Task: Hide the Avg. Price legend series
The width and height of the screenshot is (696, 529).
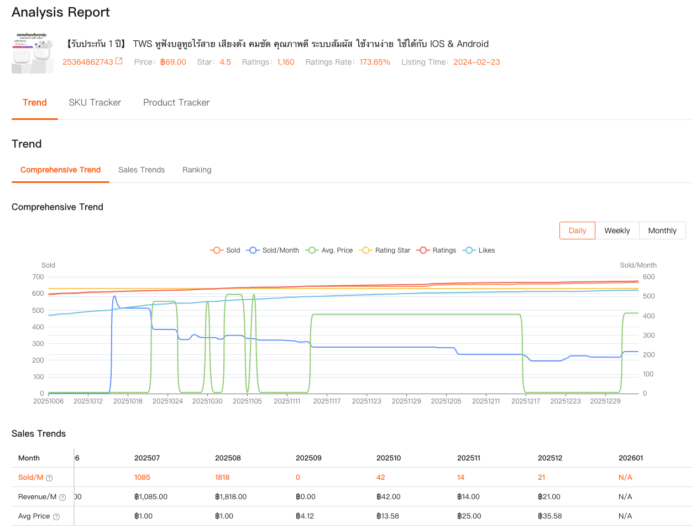Action: [329, 250]
